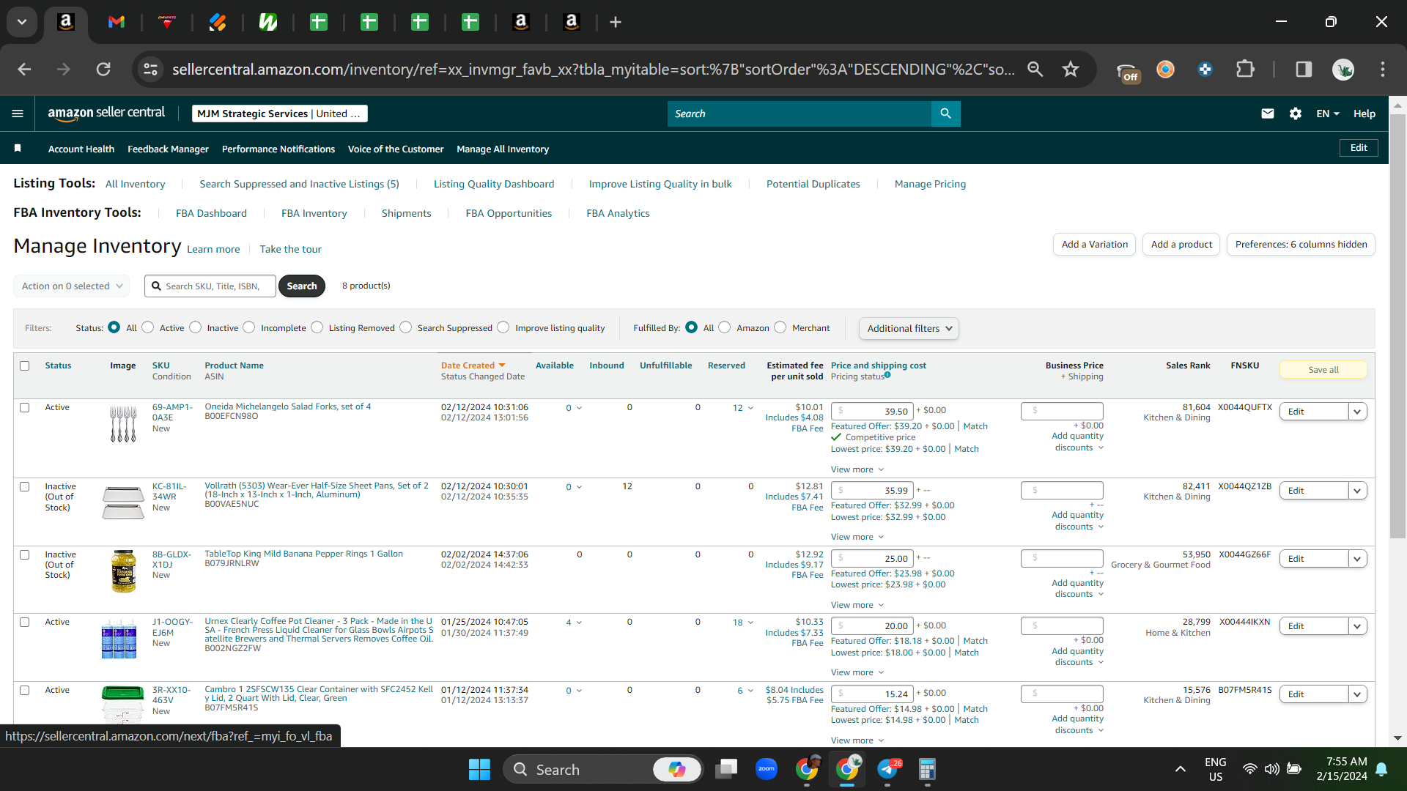The image size is (1407, 791).
Task: Open the Seller Central hamburger menu
Action: (x=18, y=114)
